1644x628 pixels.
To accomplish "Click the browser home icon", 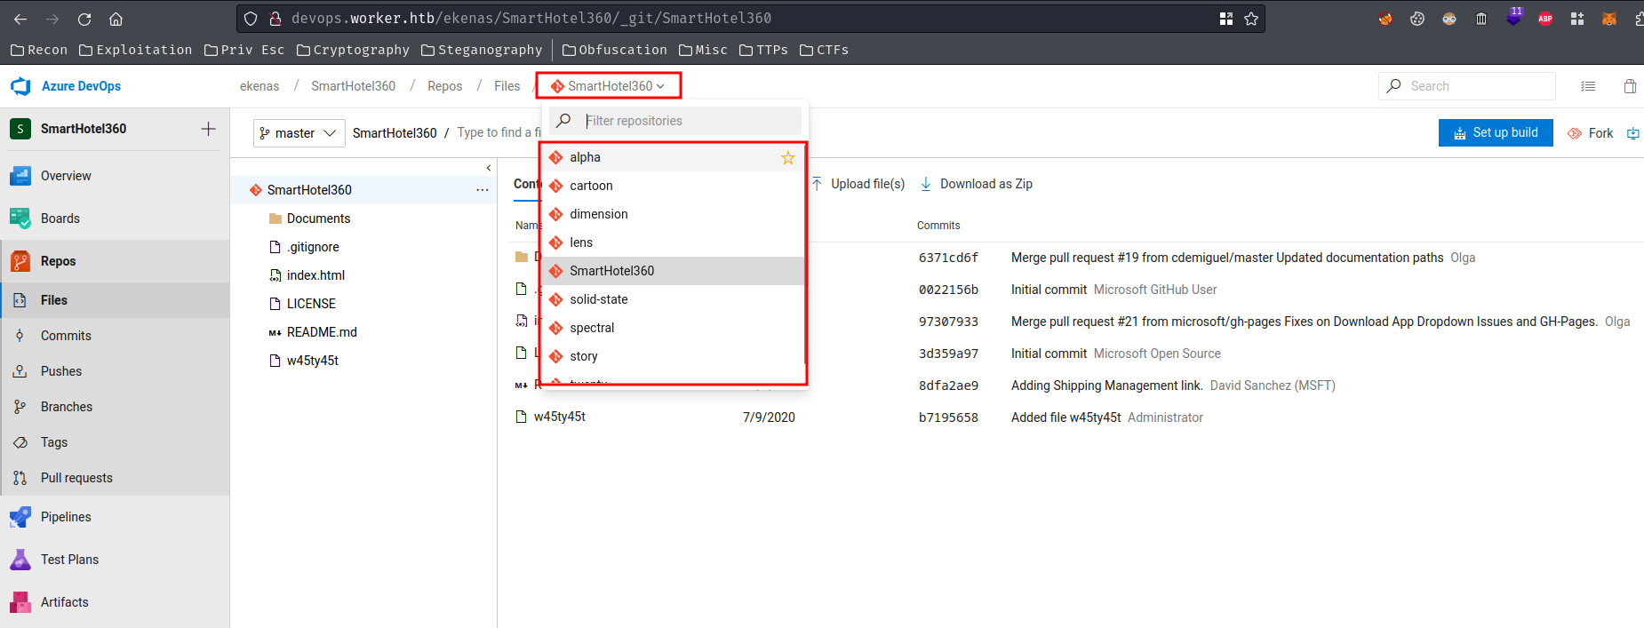I will 116,19.
